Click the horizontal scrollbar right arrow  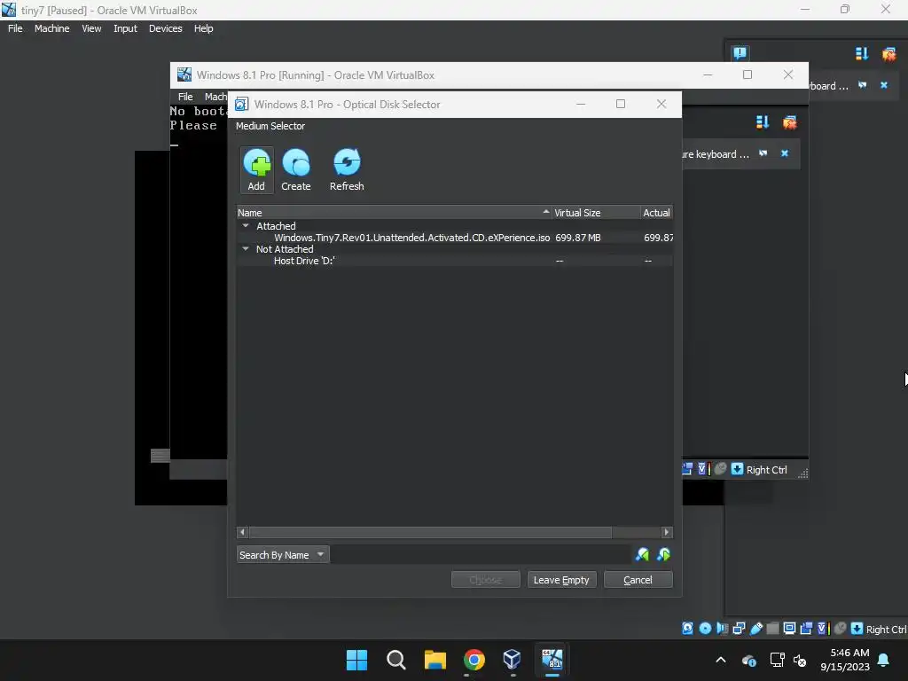pyautogui.click(x=667, y=532)
